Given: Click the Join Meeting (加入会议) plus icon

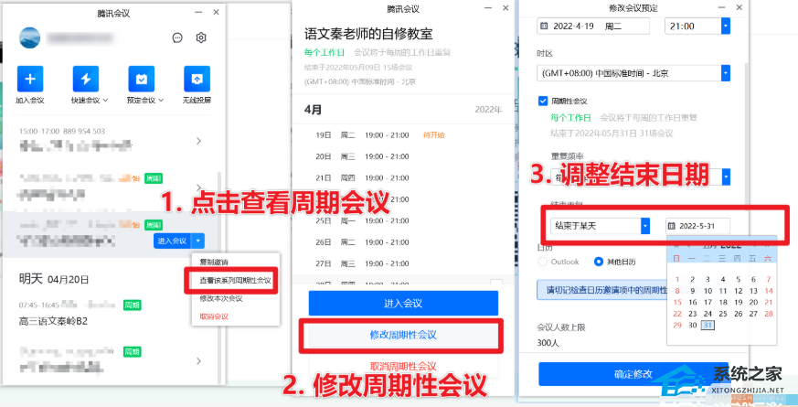Looking at the screenshot, I should tap(30, 79).
